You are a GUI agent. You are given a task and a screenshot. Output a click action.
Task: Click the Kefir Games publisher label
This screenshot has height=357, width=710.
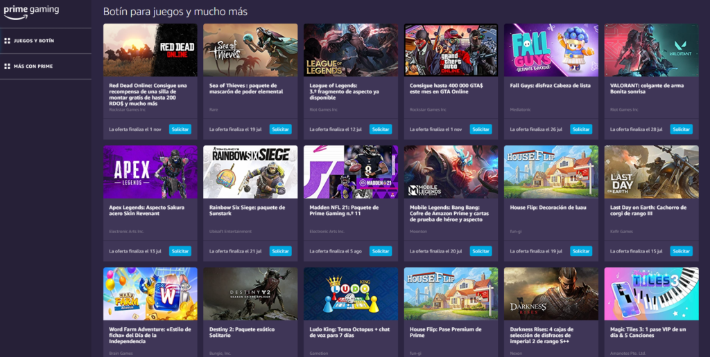621,231
